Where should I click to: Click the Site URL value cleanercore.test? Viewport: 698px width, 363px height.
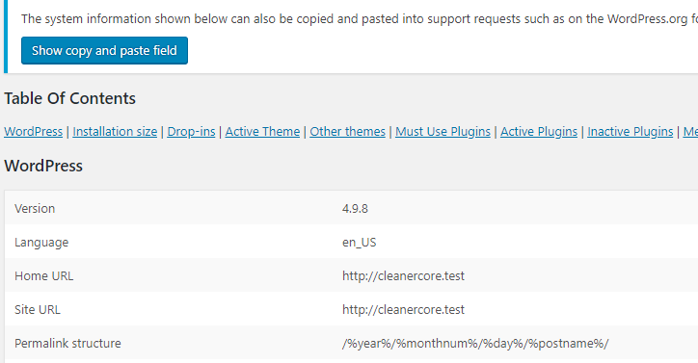pos(403,310)
